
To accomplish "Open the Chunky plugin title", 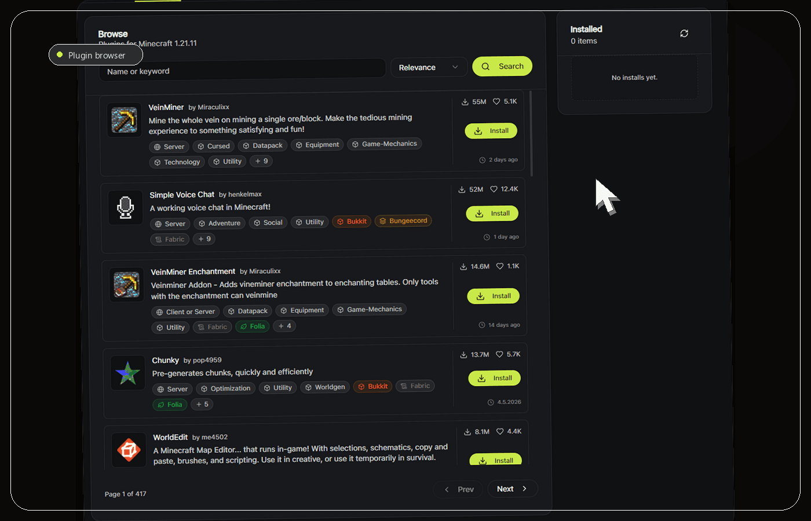I will tap(166, 361).
